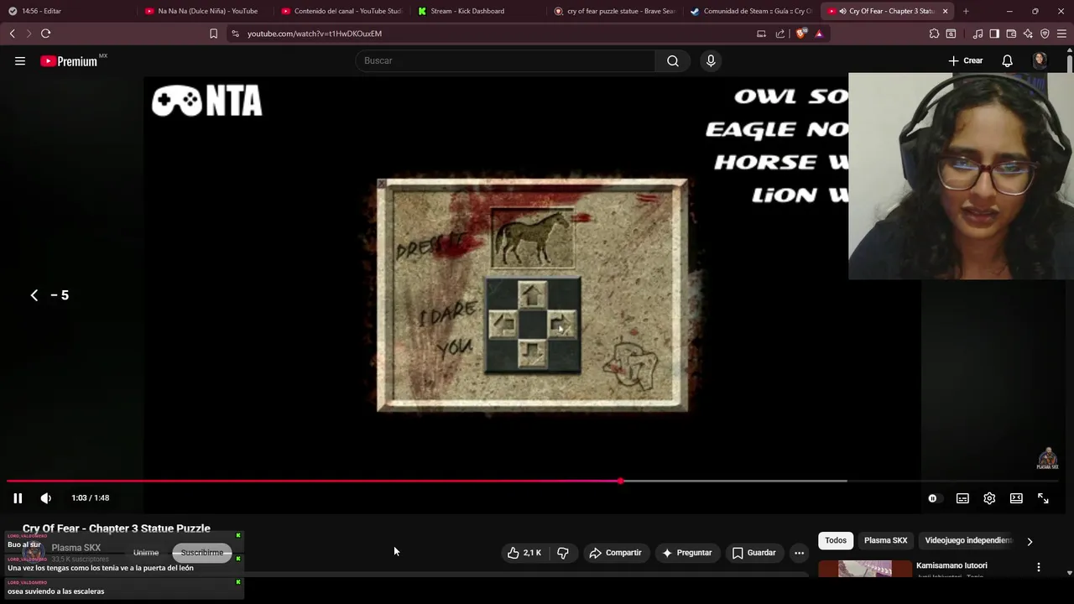Switch to Contenido del canal YouTube Studio tab
The image size is (1074, 604).
click(x=341, y=11)
